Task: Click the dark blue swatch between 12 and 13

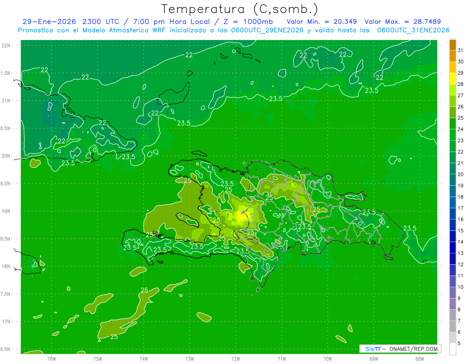Action: pos(453,259)
